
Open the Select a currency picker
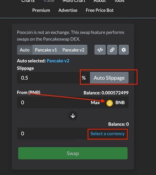pyautogui.click(x=108, y=133)
